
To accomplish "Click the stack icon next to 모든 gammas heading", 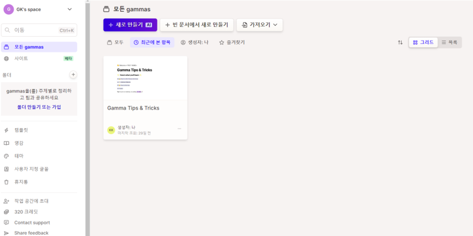I will click(106, 10).
